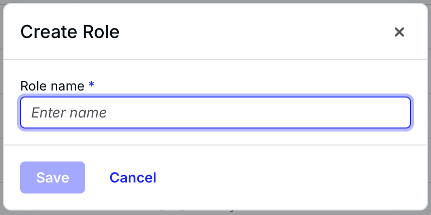Screen dimensions: 431x215
Task: Dismiss the modal using the X icon
Action: (x=399, y=32)
